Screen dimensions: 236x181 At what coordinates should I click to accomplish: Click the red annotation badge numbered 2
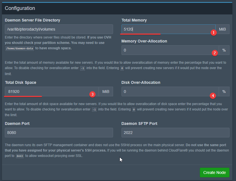(215, 53)
